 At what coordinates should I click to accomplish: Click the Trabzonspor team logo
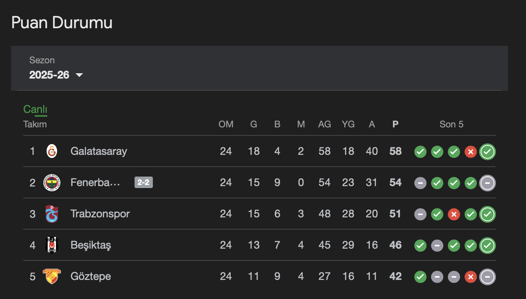(x=52, y=214)
